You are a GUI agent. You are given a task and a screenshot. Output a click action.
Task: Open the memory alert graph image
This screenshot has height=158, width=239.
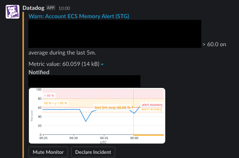tap(97, 116)
